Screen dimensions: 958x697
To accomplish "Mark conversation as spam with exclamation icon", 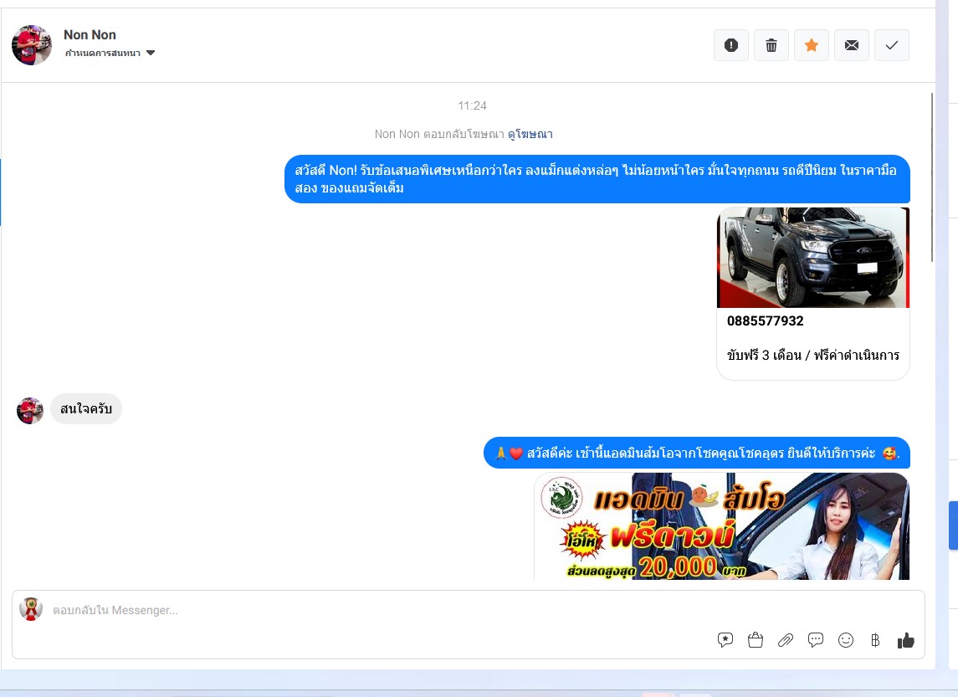I will click(x=730, y=45).
